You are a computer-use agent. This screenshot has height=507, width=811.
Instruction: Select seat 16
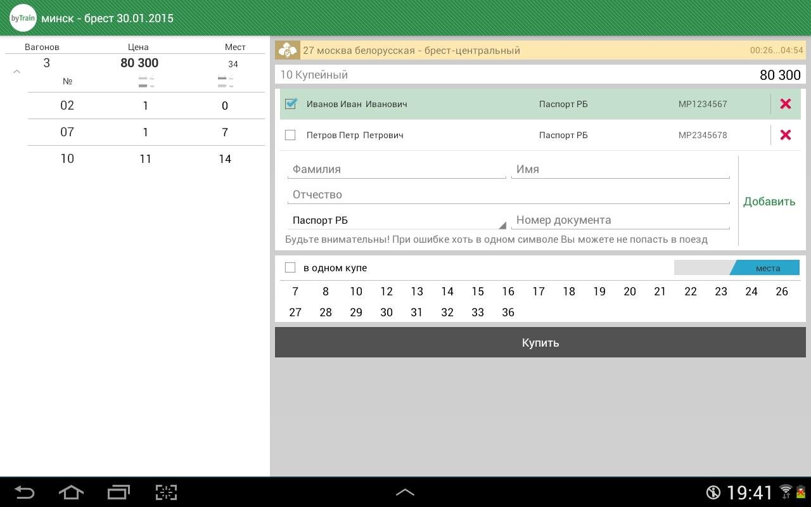[x=508, y=292]
